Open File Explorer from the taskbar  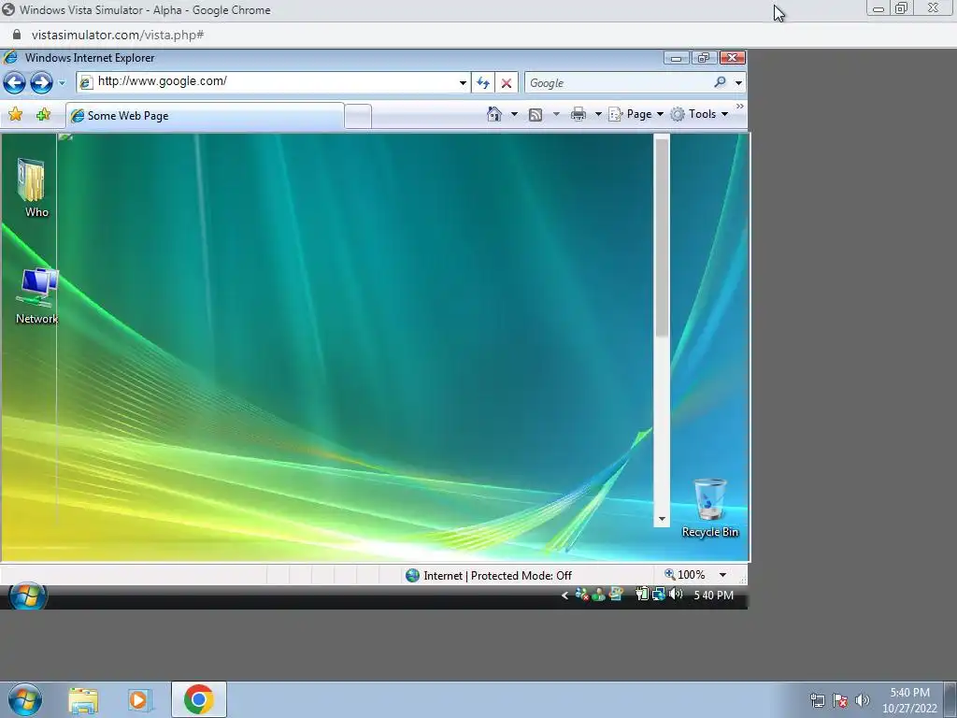[83, 700]
